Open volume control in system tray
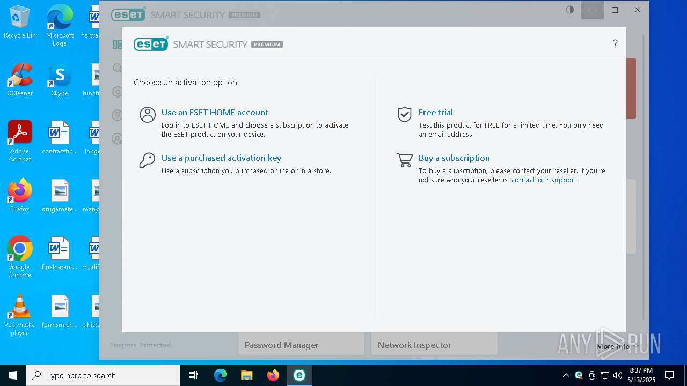Viewport: 687px width, 386px height. coord(618,375)
